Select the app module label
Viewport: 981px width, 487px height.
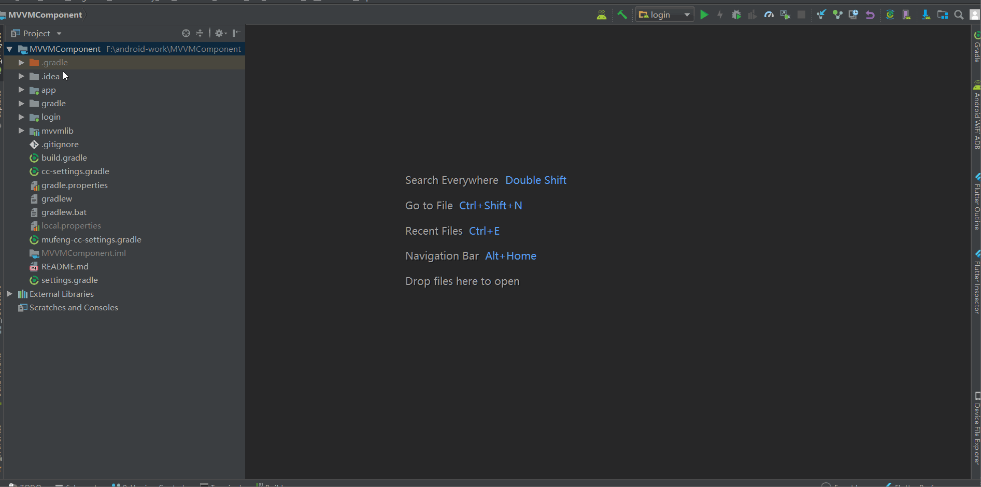(x=49, y=90)
